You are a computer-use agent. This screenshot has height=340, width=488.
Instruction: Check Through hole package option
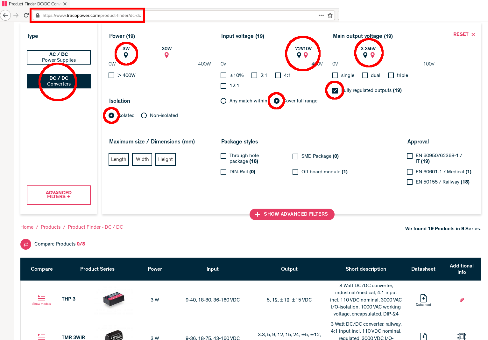[223, 156]
